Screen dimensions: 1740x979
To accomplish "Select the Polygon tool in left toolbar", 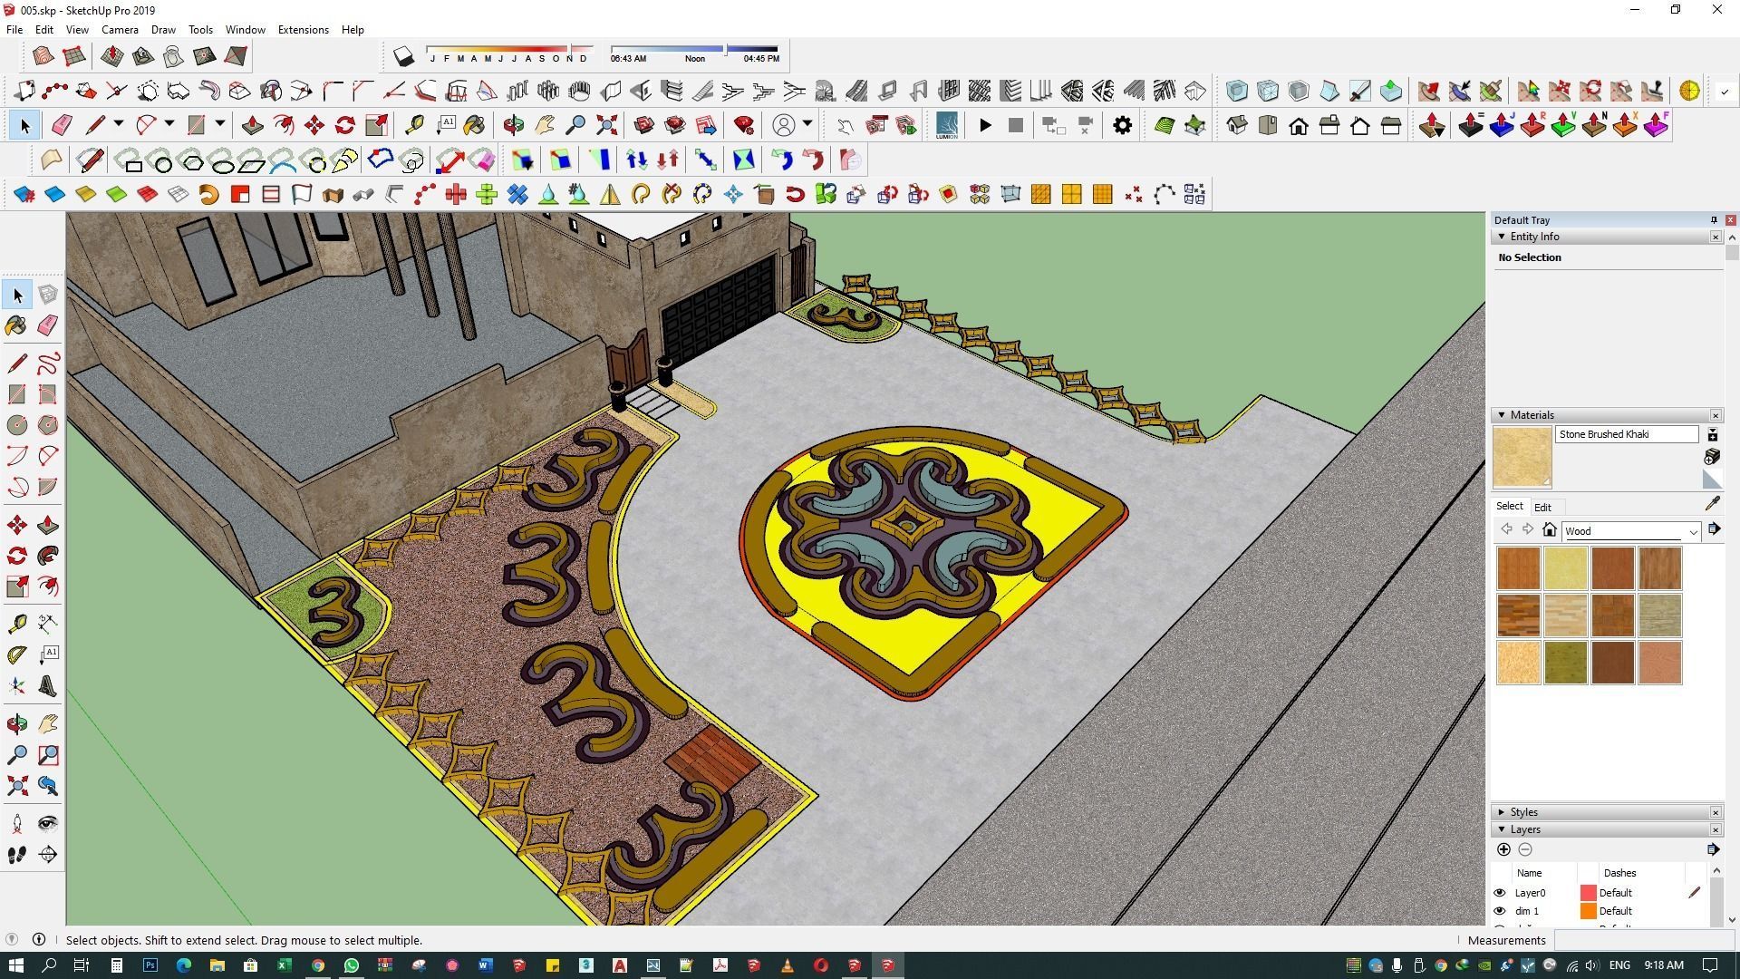I will coord(48,425).
